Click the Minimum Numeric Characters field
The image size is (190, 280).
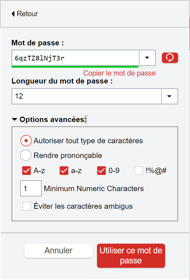click(x=31, y=188)
